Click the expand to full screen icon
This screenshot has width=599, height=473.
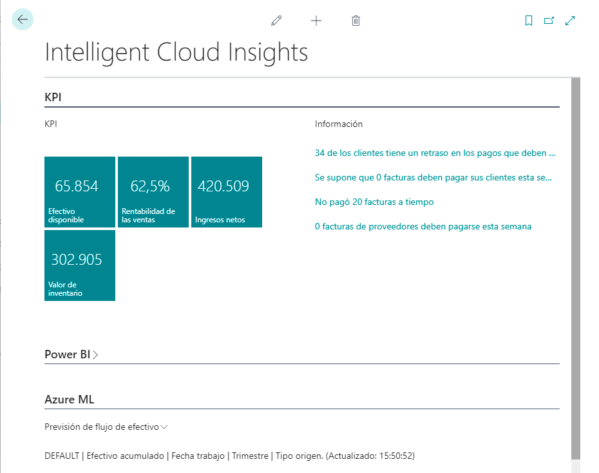pyautogui.click(x=570, y=21)
